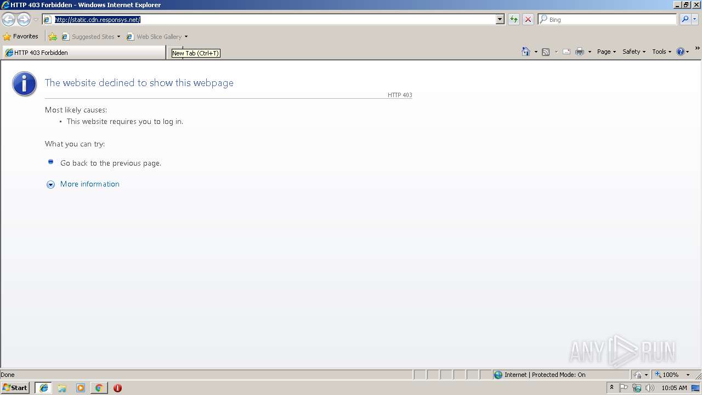
Task: Open the recent pages dropdown next to Forward
Action: coord(36,20)
